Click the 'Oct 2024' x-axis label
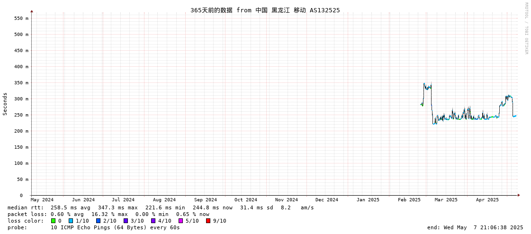Viewport: 531px width, 234px height. point(245,200)
